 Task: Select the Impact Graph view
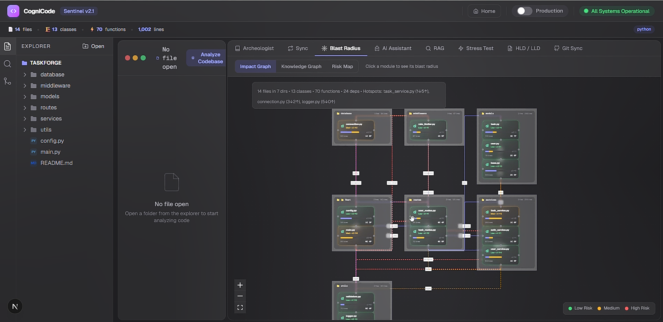coord(256,66)
